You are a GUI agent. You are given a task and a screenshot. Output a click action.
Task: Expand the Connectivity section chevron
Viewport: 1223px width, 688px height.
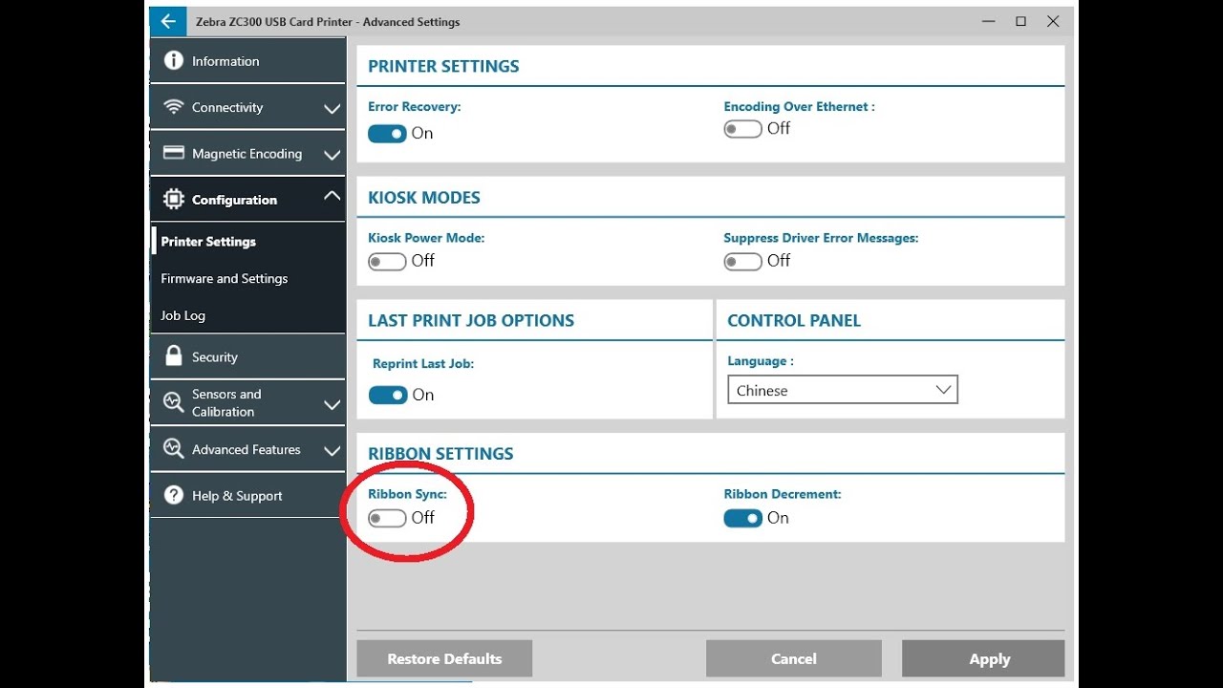[x=332, y=109]
